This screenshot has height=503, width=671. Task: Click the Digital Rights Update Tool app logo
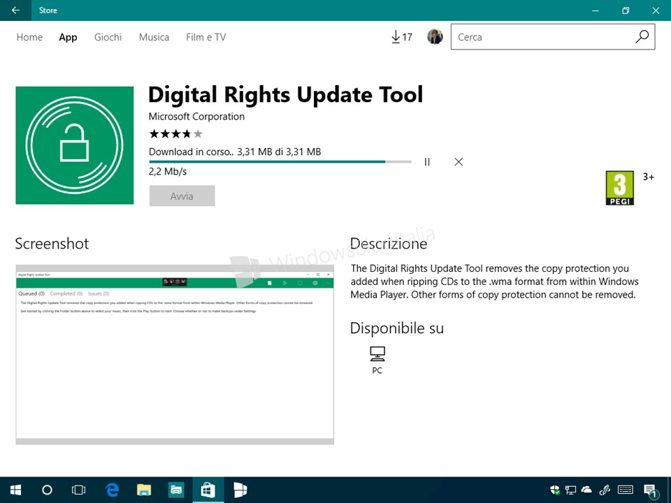click(75, 145)
